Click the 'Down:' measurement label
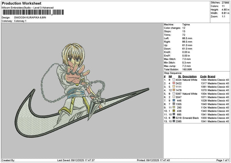The height and width of the screenshot is (163, 231). [x=167, y=49]
